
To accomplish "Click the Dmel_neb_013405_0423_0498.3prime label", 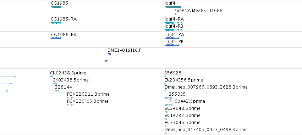I will 206,130.
